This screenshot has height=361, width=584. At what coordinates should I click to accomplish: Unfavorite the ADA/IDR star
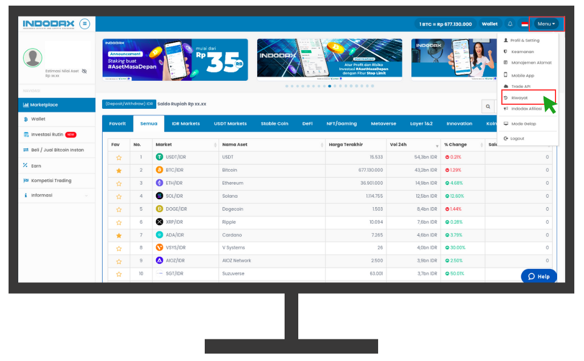[119, 235]
